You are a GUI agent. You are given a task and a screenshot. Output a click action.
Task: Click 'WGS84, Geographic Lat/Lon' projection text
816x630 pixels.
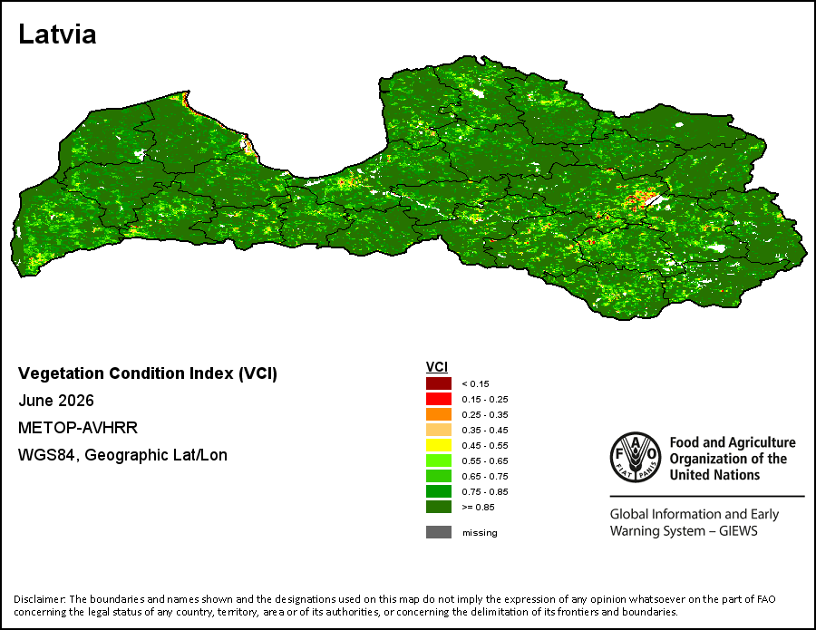click(x=122, y=455)
